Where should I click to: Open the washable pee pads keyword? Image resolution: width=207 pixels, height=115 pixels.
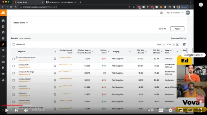pyautogui.click(x=27, y=57)
